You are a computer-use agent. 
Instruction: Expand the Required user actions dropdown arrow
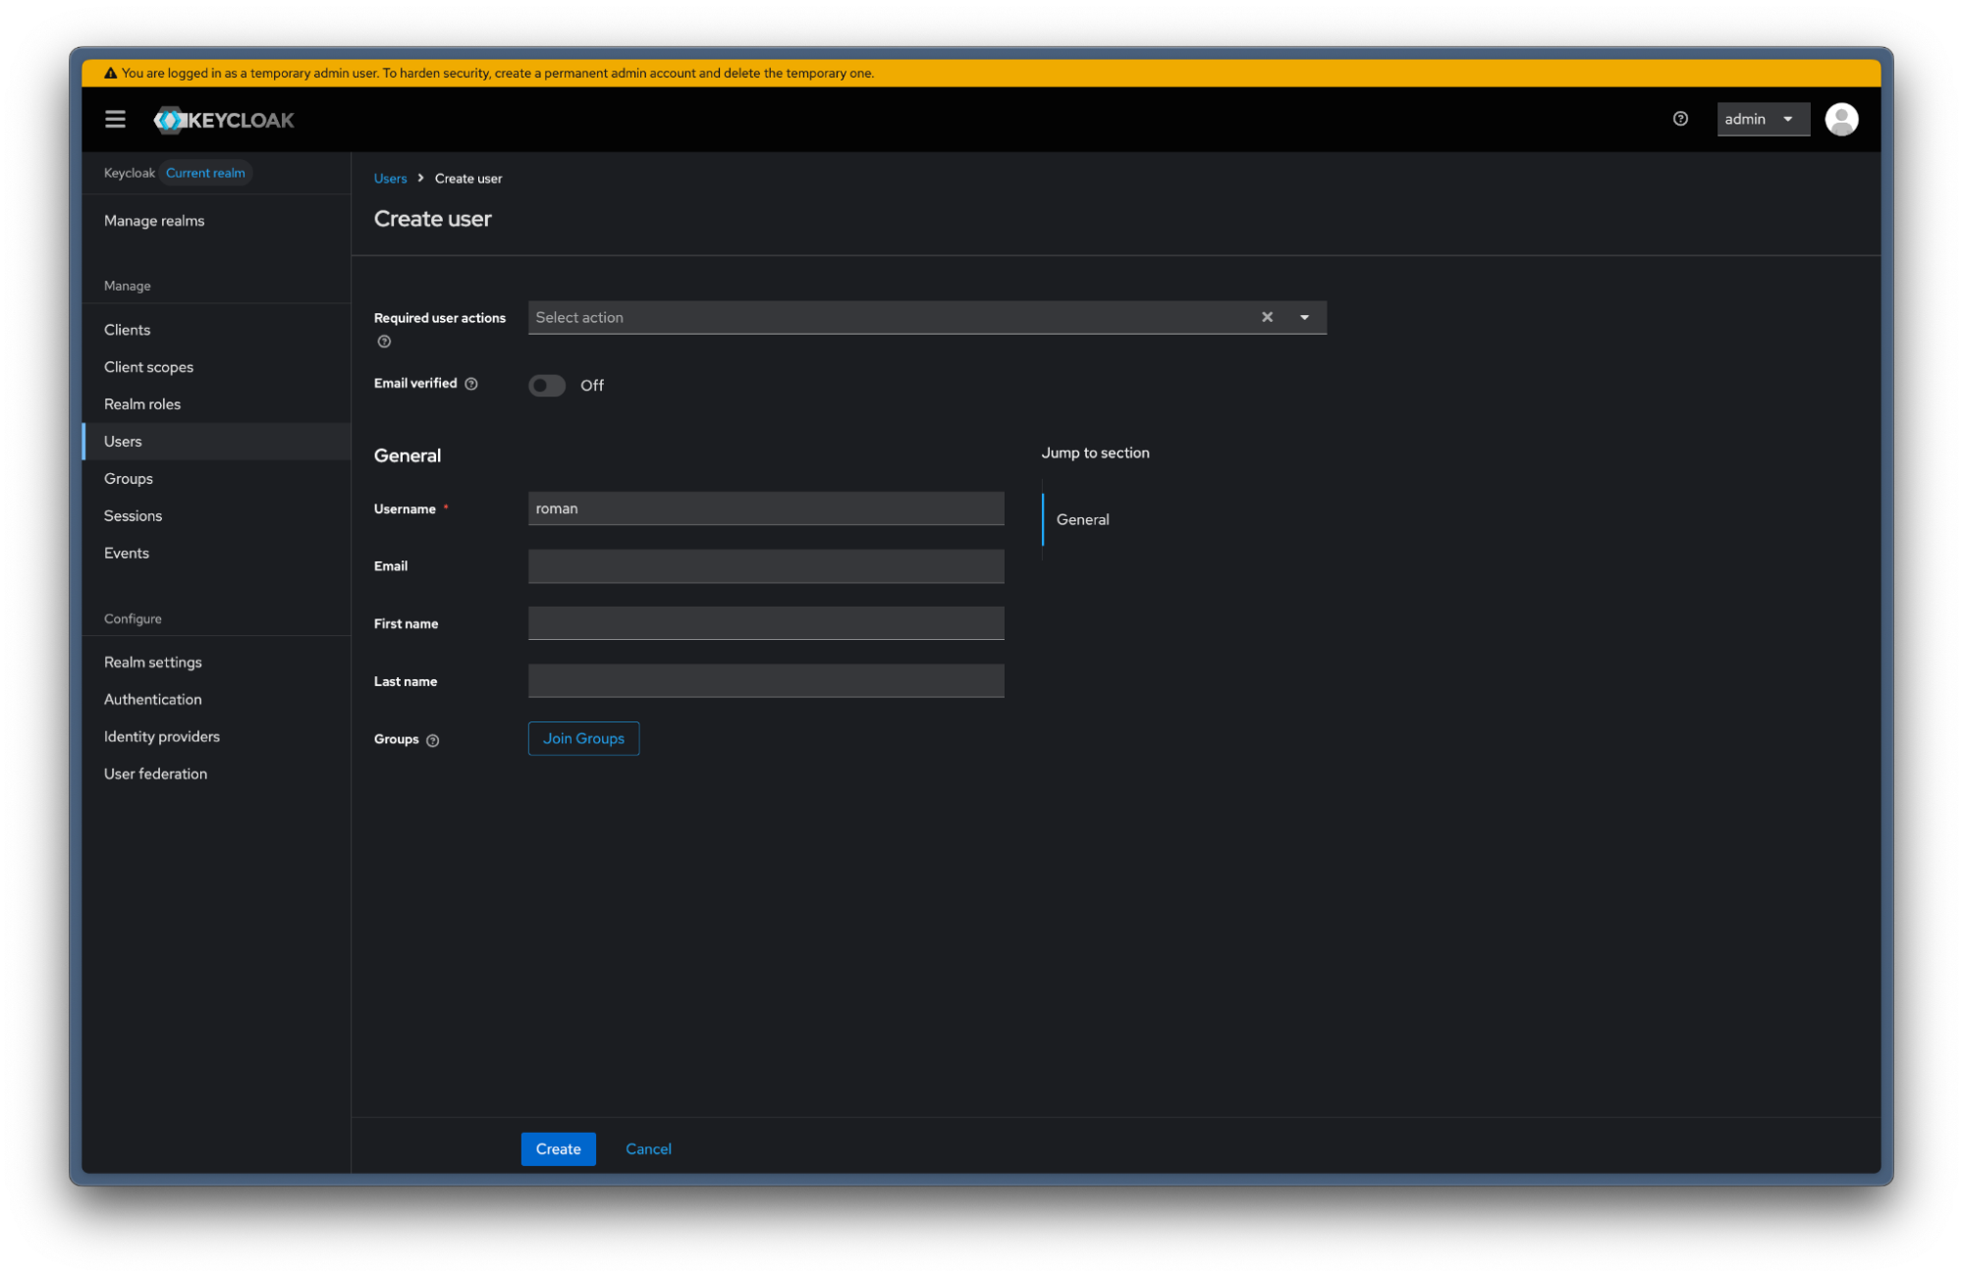coord(1304,317)
